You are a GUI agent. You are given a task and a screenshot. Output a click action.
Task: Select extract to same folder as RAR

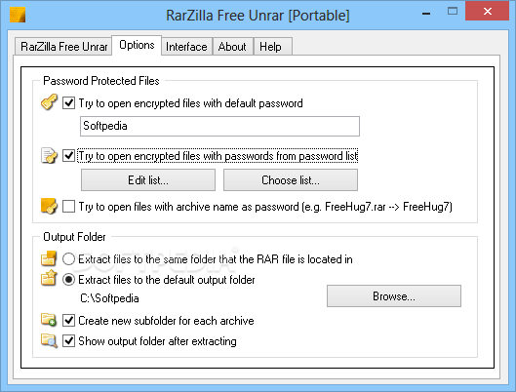click(x=68, y=259)
